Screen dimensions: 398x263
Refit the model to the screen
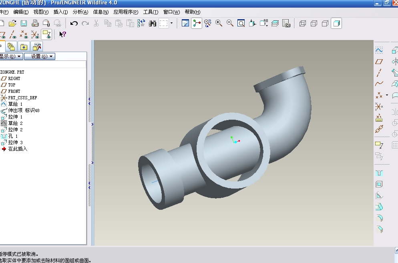point(241,23)
